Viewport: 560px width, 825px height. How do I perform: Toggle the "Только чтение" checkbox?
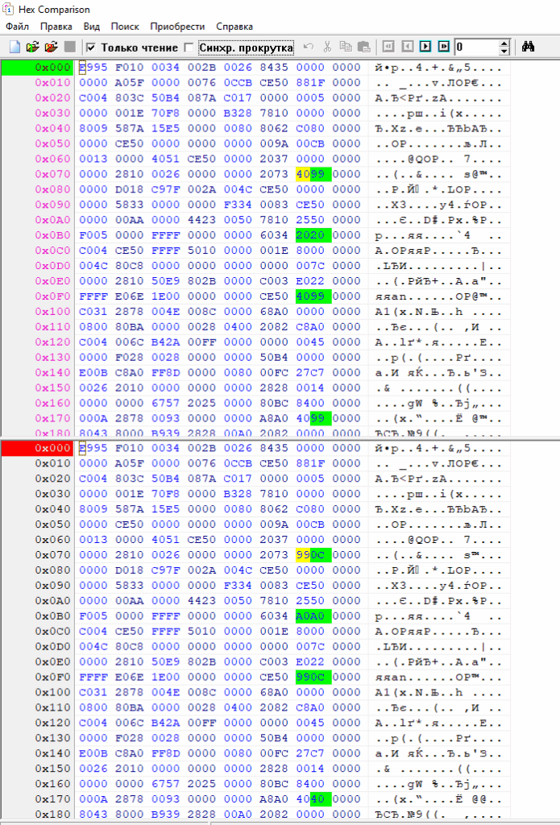coord(90,48)
